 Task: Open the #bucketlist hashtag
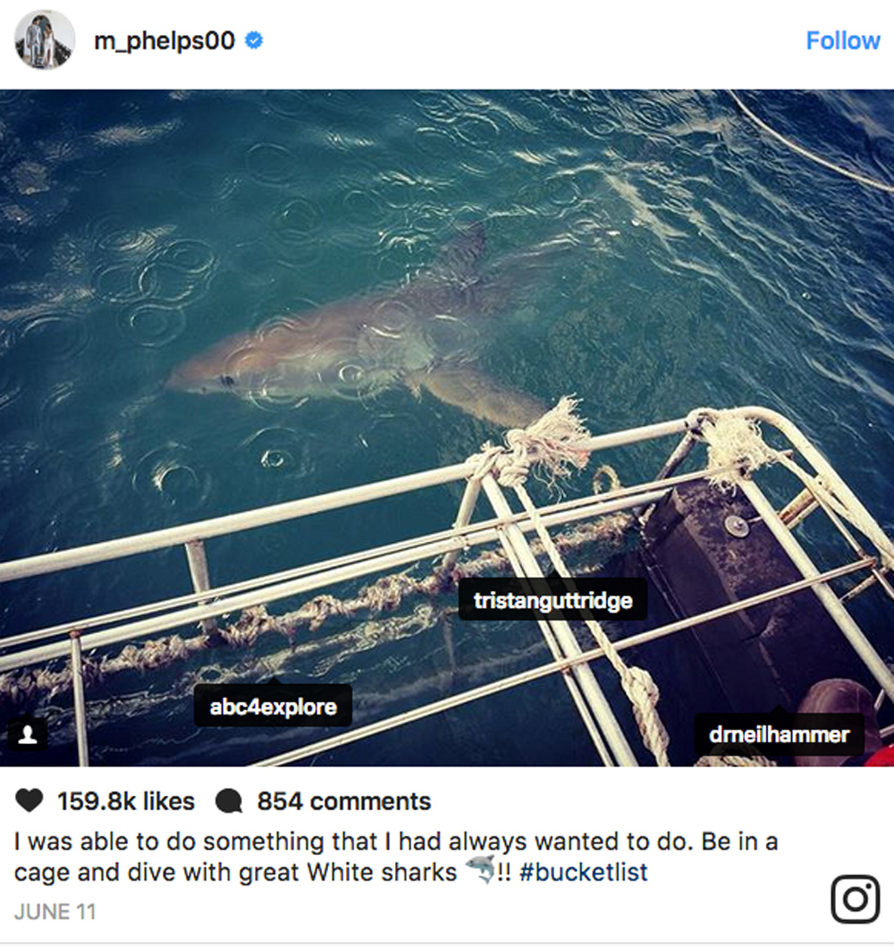coord(583,872)
